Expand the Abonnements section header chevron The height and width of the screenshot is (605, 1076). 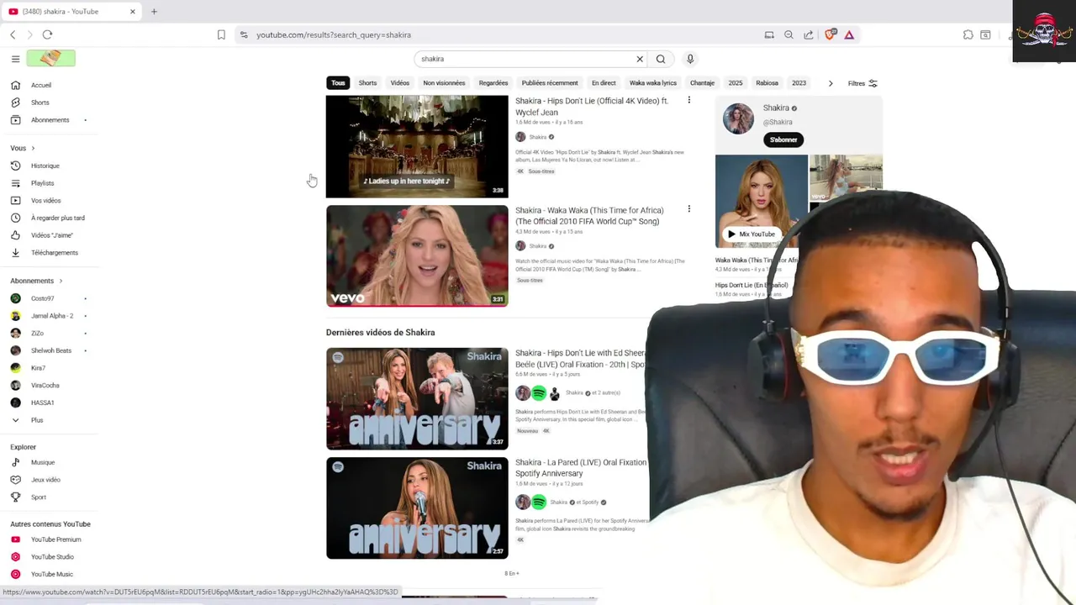[61, 281]
